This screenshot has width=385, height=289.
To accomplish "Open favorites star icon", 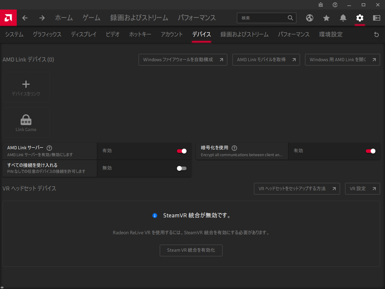I will click(326, 18).
